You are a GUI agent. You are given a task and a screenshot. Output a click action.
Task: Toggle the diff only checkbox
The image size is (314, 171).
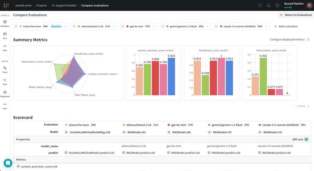(x=307, y=139)
